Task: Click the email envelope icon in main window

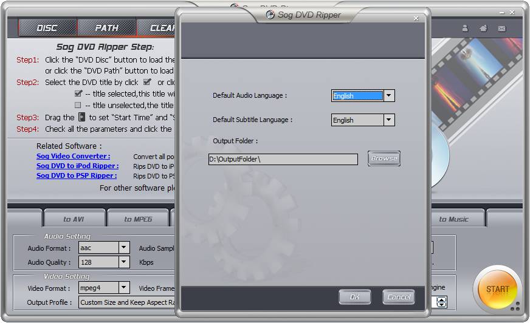Action: [501, 29]
